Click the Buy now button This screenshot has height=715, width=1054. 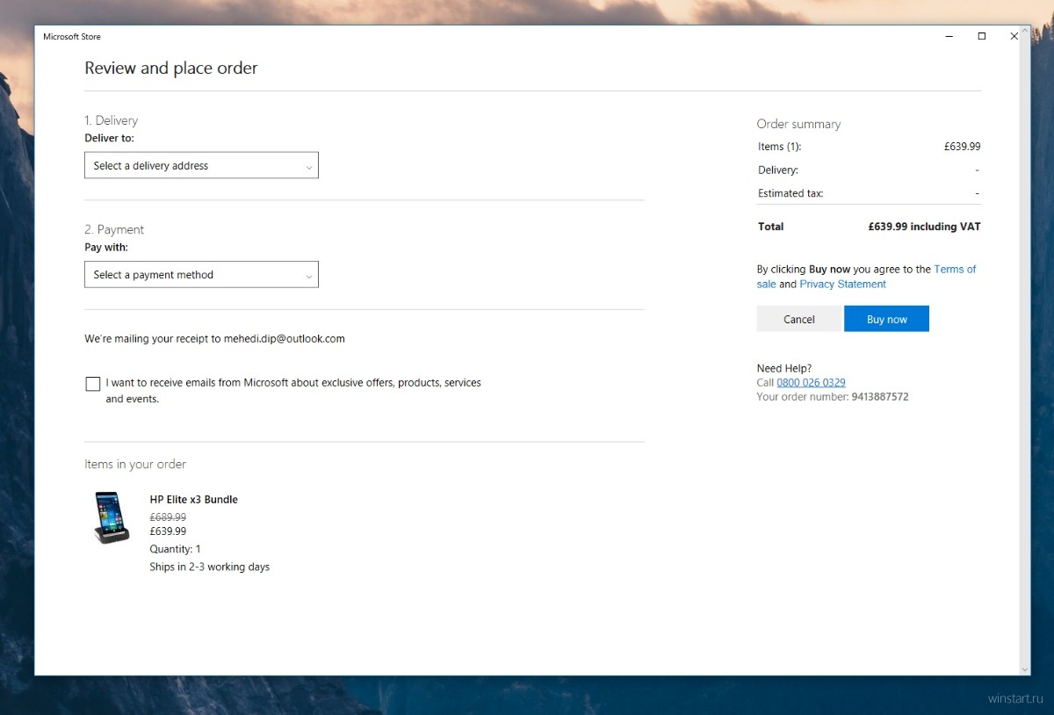(886, 319)
